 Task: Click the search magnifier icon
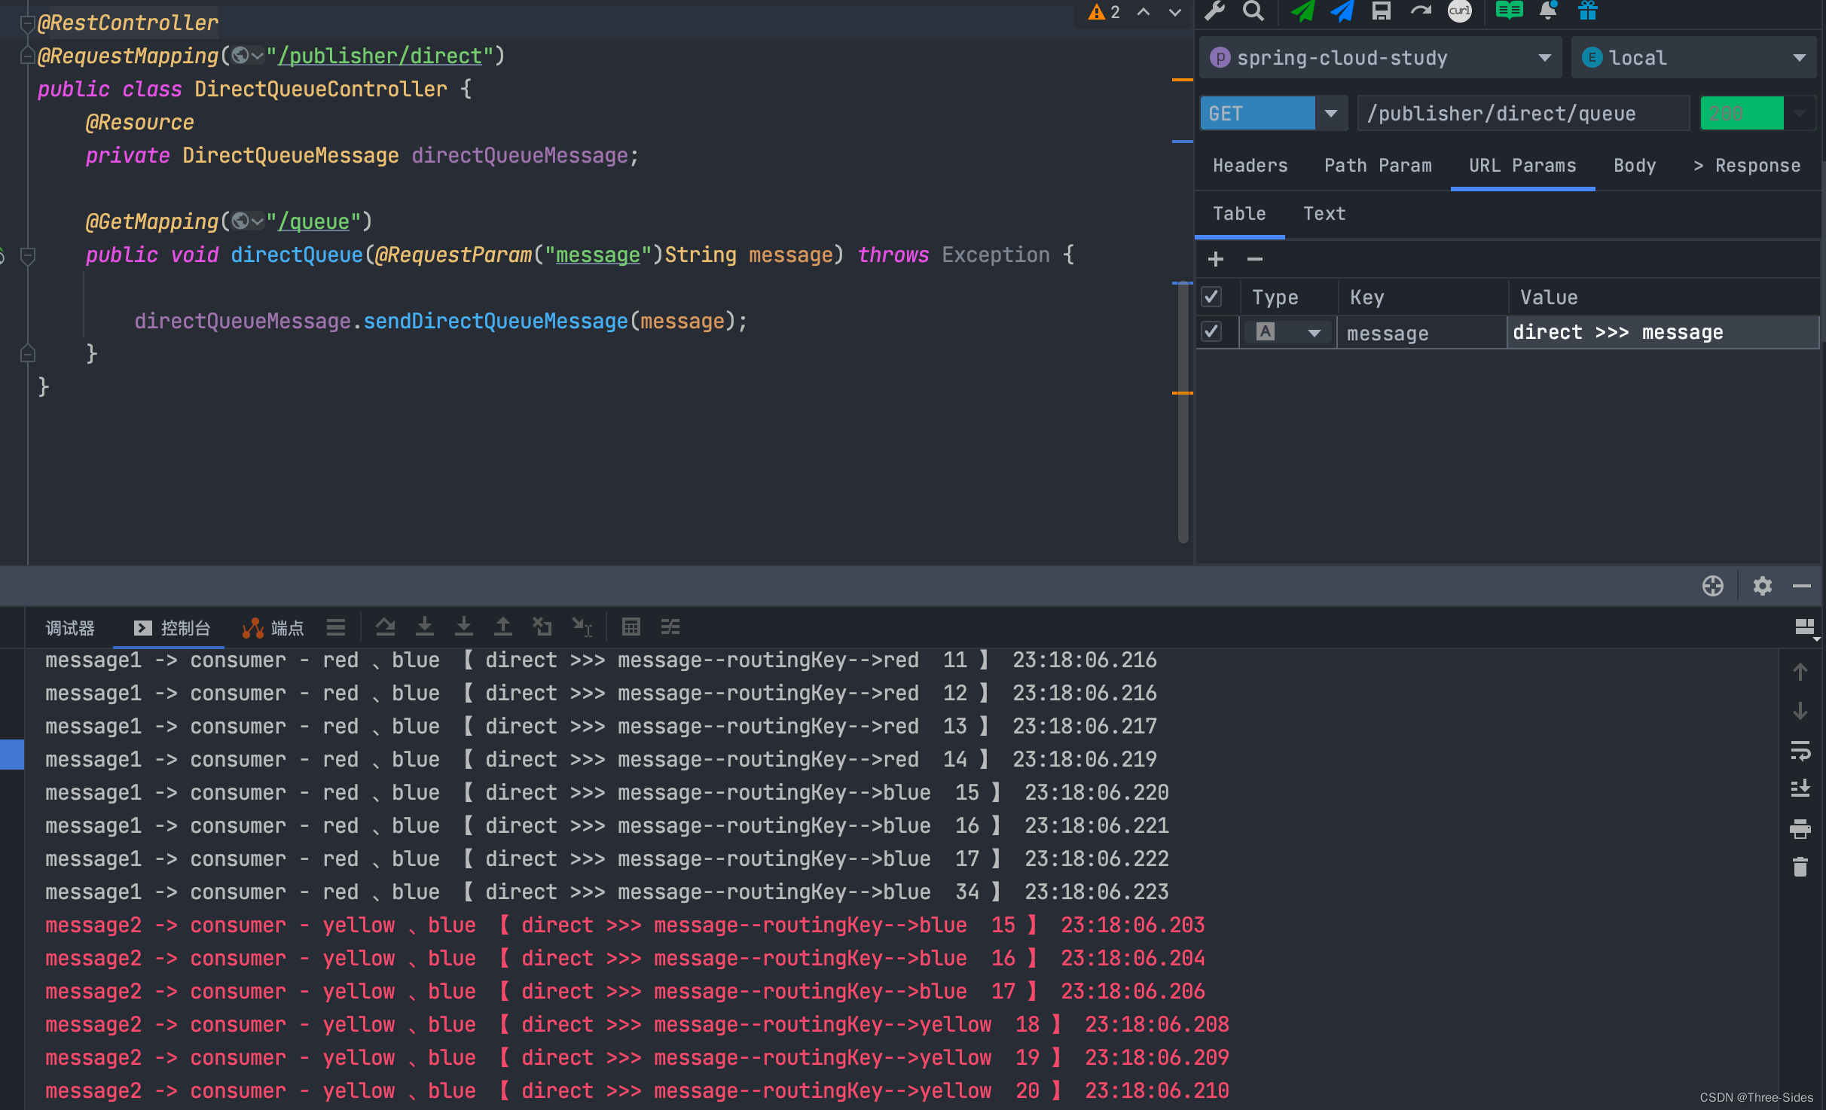1253,11
